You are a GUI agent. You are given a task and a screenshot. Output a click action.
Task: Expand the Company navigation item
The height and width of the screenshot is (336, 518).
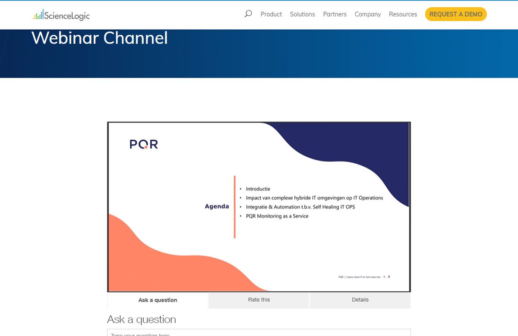click(x=367, y=14)
